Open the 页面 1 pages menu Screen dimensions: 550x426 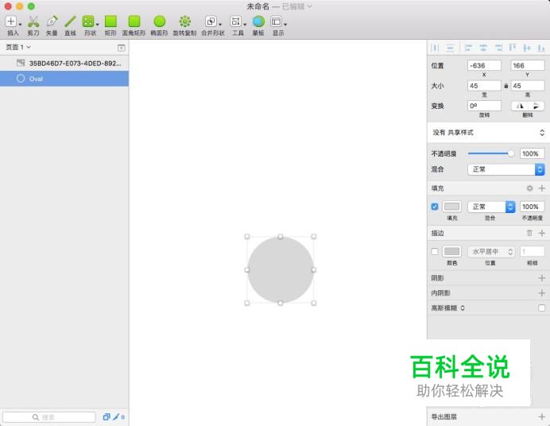tap(18, 48)
